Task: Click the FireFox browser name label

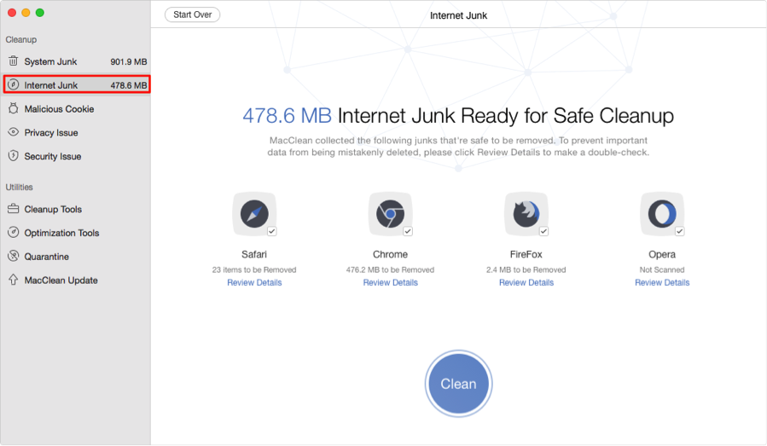Action: coord(526,254)
